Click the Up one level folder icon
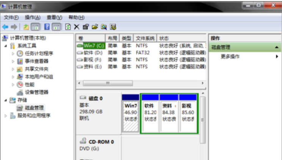Screen dimensions: 282x160 [25, 27]
